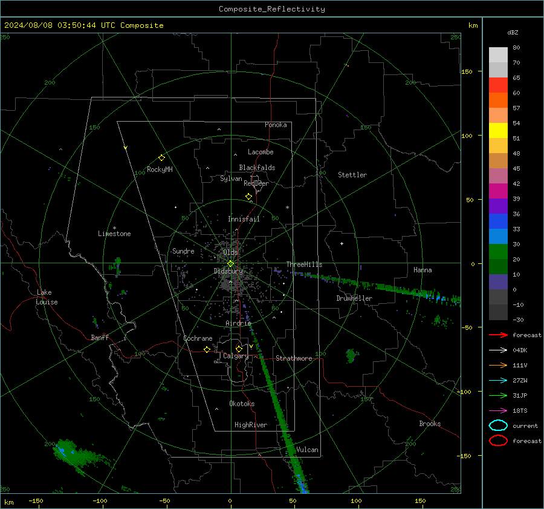This screenshot has width=544, height=509.
Task: Click the Vulcan city label
Action: pos(307,450)
